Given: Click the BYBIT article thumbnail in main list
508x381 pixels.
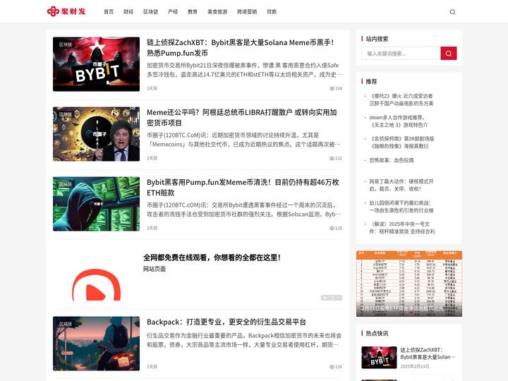Looking at the screenshot, I should pyautogui.click(x=96, y=64).
